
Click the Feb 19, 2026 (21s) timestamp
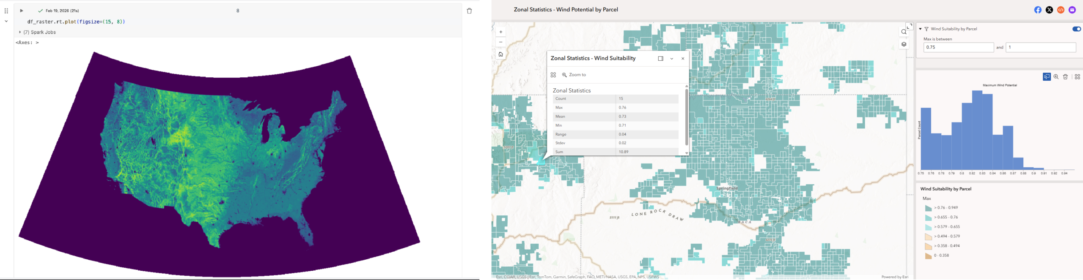[62, 11]
